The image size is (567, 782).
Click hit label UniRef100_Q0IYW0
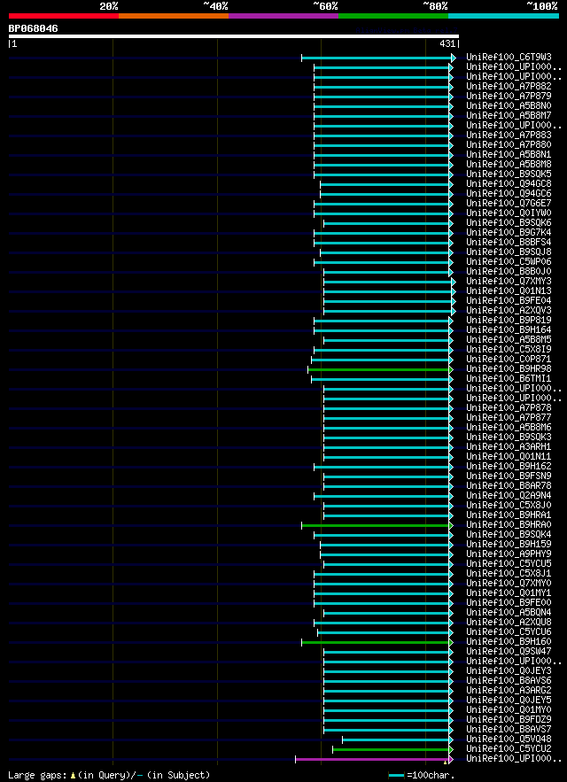point(509,213)
